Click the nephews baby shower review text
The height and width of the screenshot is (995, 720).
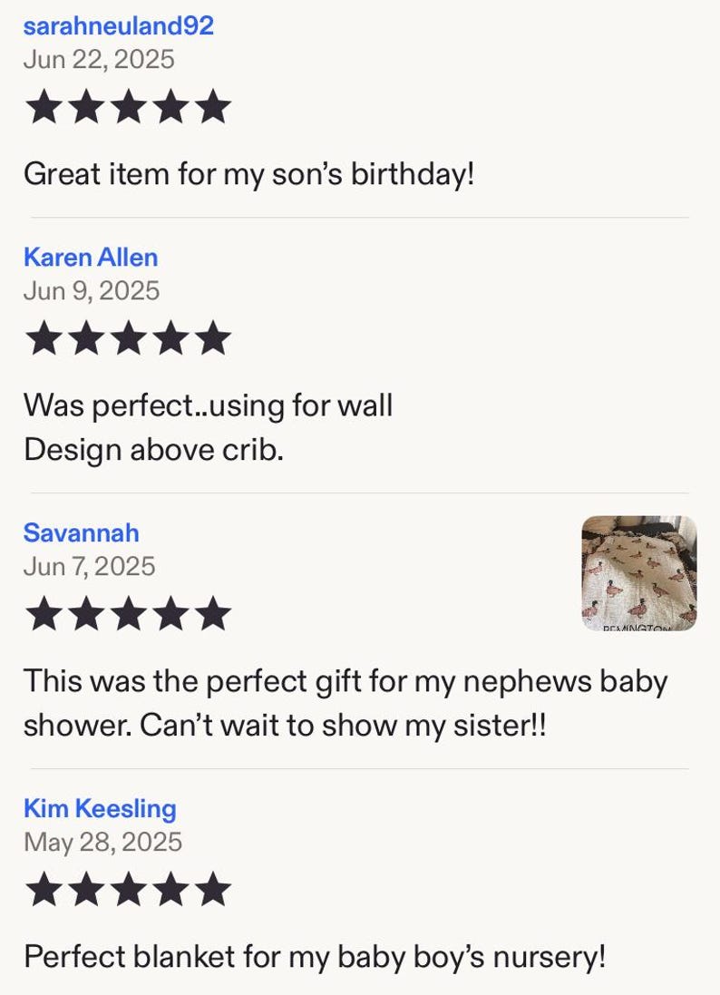click(345, 703)
